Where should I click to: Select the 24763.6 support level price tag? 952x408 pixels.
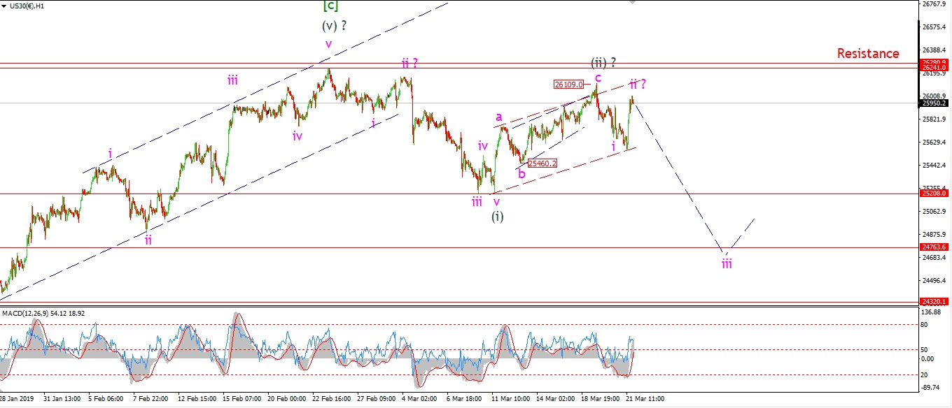coord(934,247)
